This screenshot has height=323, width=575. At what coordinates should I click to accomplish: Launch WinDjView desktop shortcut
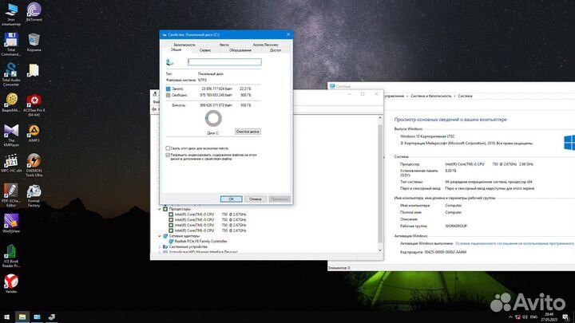11,223
